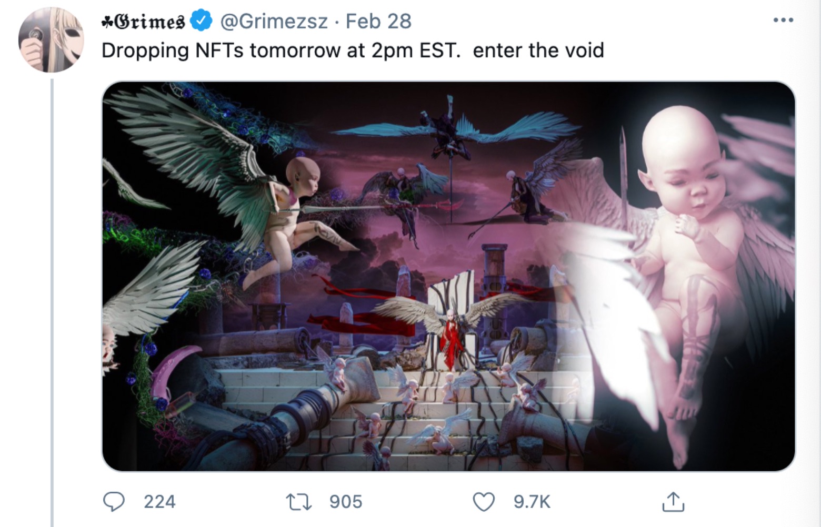Click the Grimes display name
The image size is (821, 527).
point(143,22)
